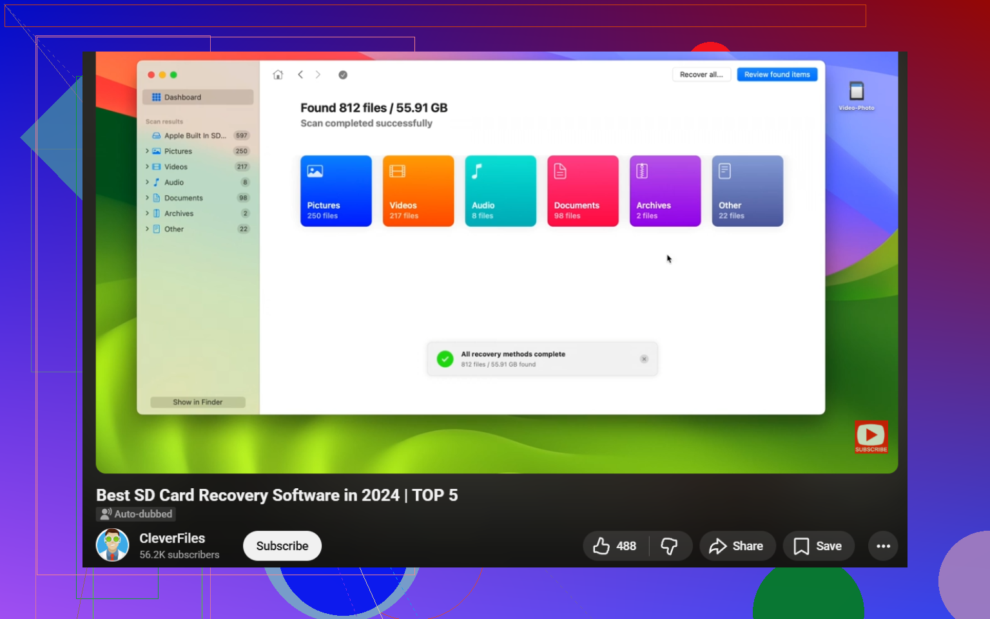Open the blue Pictures 250 files card
Viewport: 990px width, 619px height.
click(x=336, y=191)
